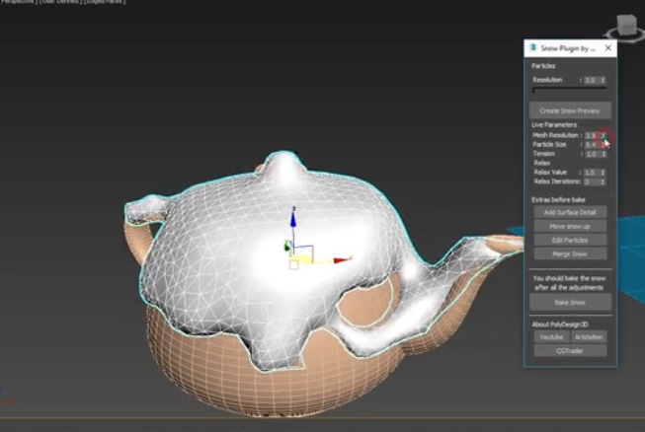Click the Snow Plugin title bar icon
645x432 pixels.
(533, 48)
